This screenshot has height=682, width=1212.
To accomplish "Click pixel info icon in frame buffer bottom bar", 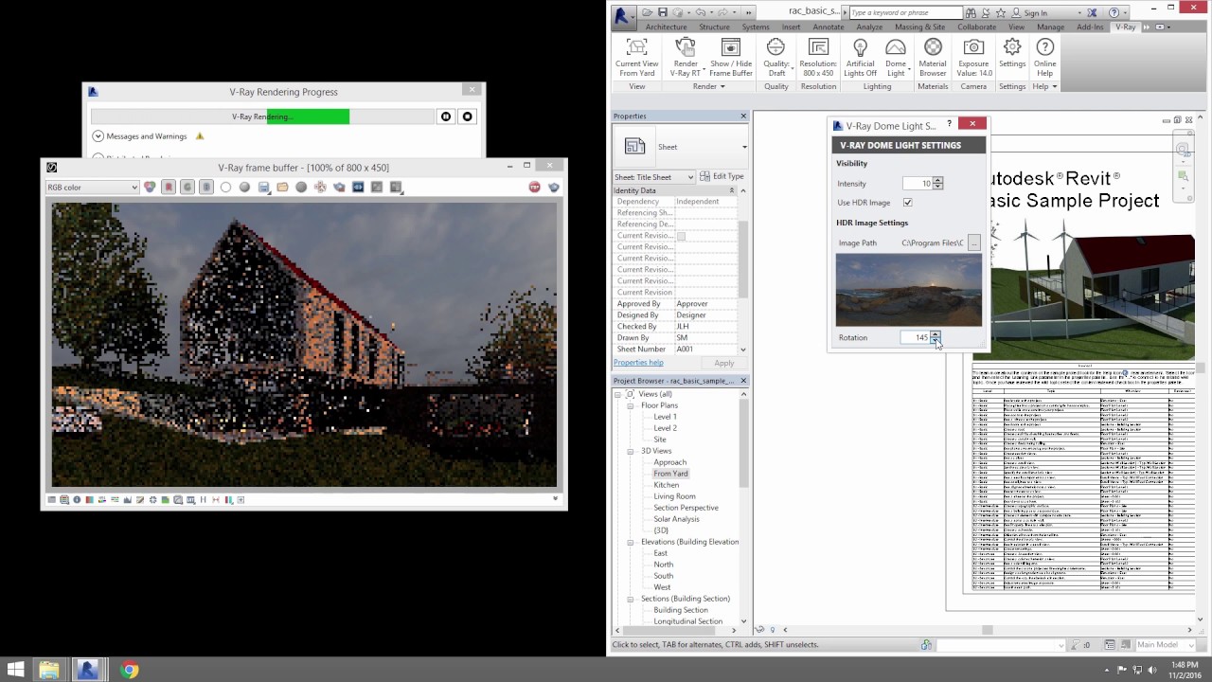I will click(x=77, y=499).
